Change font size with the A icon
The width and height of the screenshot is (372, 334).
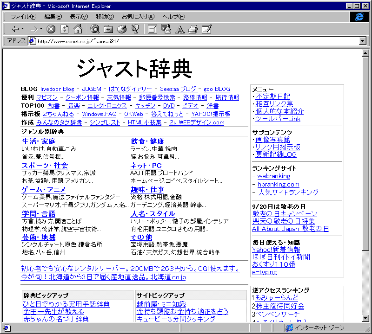tap(179, 29)
